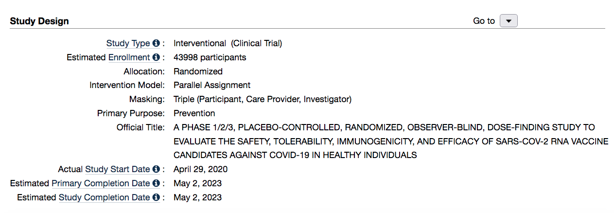This screenshot has width=614, height=213.
Task: Select the Triple masking description text
Action: click(x=263, y=99)
